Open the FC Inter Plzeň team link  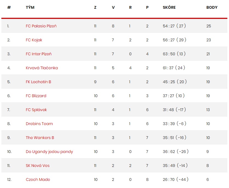click(x=39, y=54)
